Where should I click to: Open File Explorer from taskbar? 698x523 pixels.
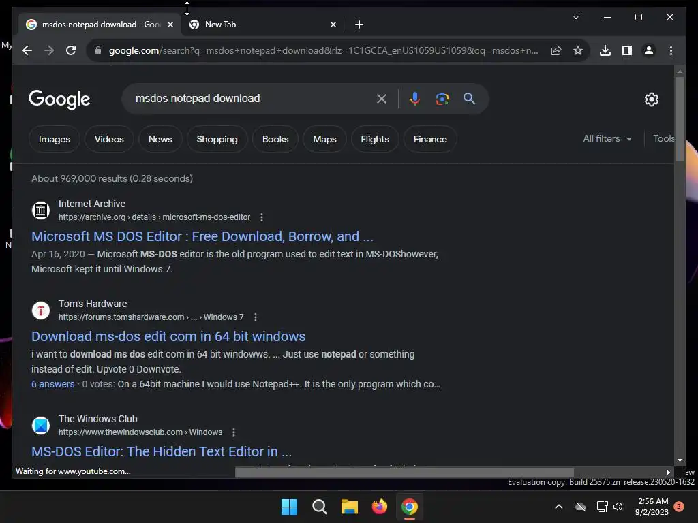coord(350,507)
